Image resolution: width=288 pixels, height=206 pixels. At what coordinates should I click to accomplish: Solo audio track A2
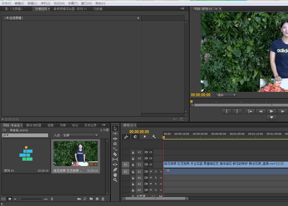click(x=156, y=178)
